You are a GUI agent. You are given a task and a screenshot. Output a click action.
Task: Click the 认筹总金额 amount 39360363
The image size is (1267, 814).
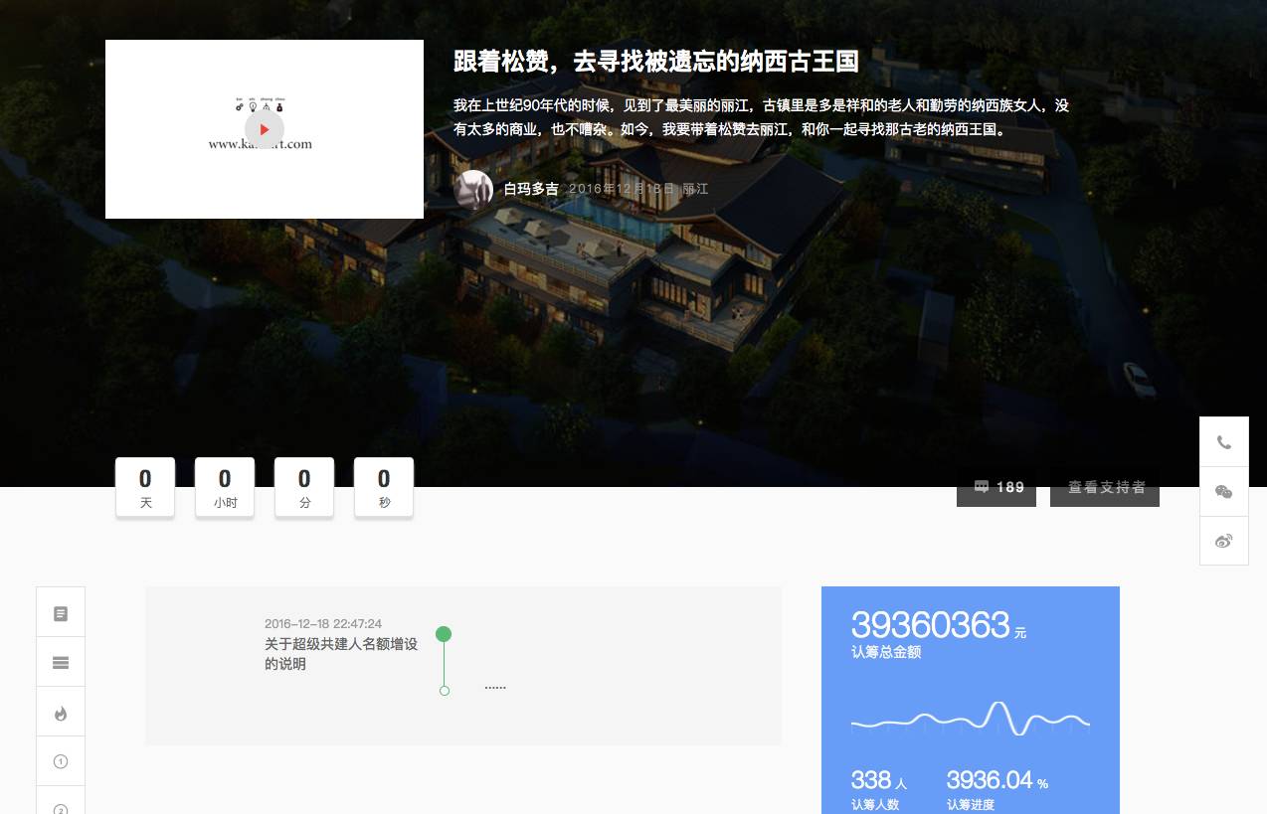931,625
